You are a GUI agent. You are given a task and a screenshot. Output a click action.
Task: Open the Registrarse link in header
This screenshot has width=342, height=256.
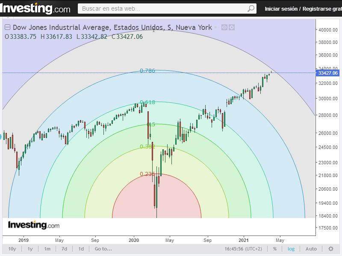(322, 9)
